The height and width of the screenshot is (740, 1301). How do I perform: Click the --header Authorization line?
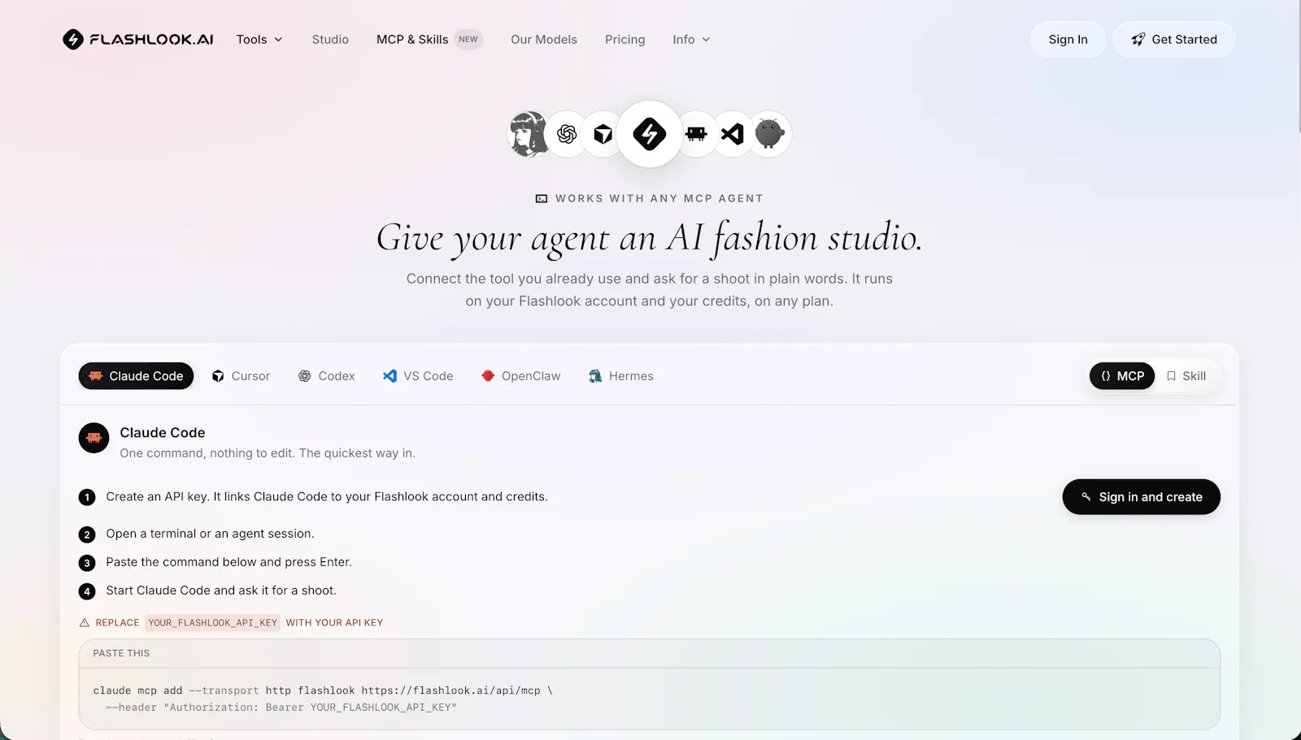(x=281, y=708)
